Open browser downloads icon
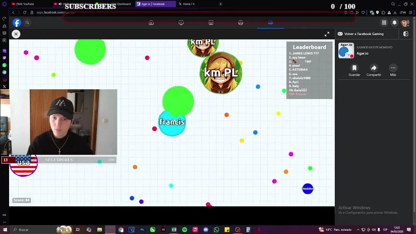Viewport: 416px width, 234px height. tap(395, 12)
